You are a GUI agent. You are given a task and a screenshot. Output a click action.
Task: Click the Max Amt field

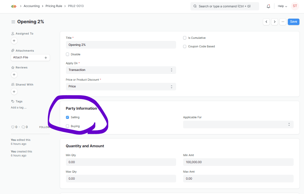[238, 179]
